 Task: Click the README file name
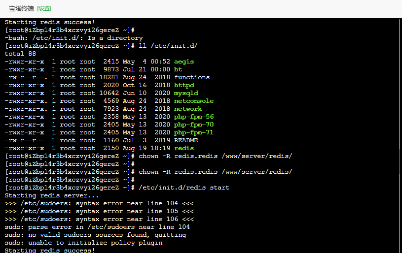[x=186, y=140]
